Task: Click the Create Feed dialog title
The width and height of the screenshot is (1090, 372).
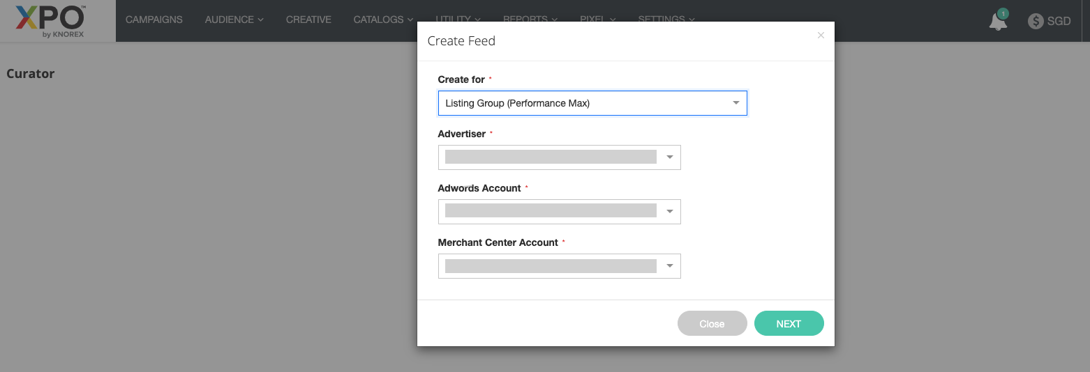Action: [461, 41]
